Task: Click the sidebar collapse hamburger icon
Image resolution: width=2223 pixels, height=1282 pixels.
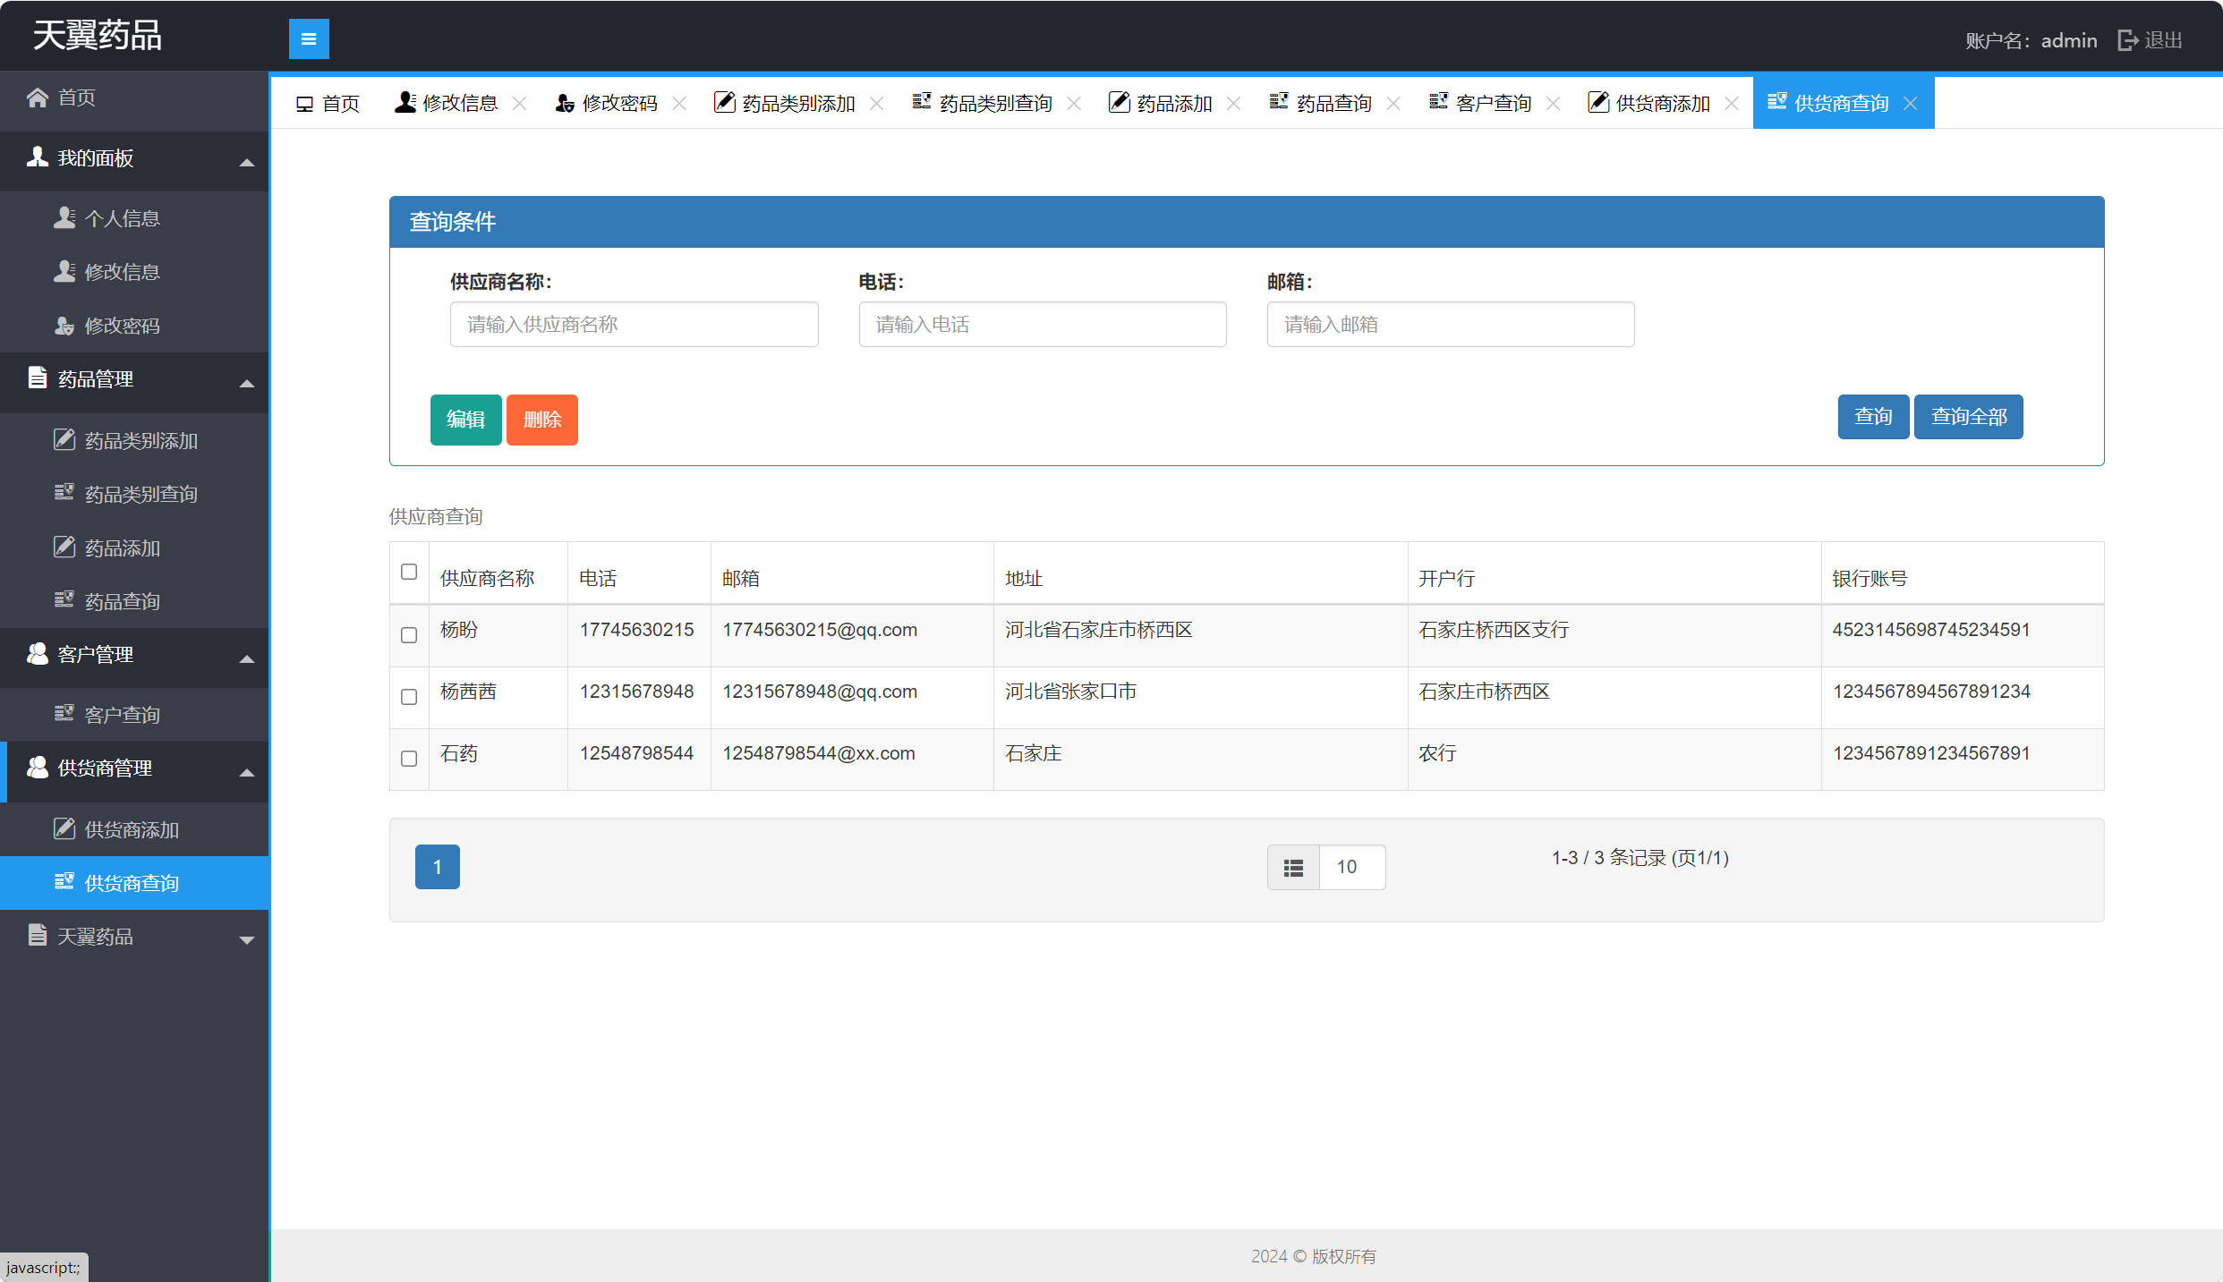Action: [309, 38]
